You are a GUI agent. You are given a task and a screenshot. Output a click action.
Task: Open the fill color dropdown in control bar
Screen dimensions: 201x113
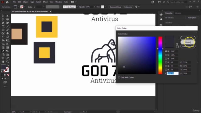tap(18, 7)
